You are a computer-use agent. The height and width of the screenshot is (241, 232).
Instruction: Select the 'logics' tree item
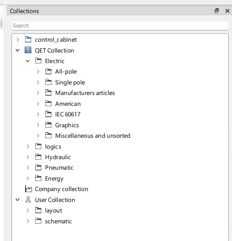click(x=53, y=146)
